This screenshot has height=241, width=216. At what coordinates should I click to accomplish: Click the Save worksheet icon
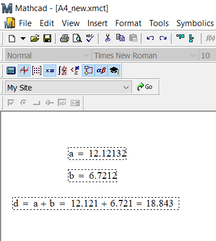point(47,38)
